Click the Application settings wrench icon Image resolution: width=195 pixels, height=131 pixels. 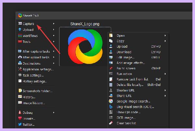(20, 69)
